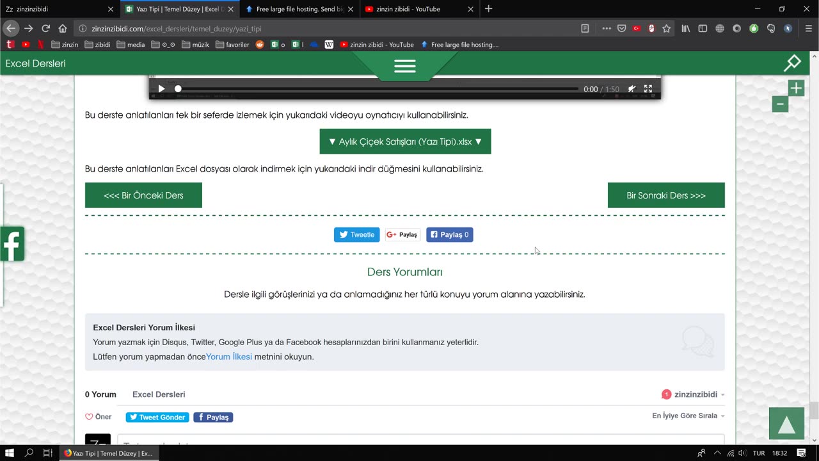Share via Google Plus Paylaş button

[403, 235]
